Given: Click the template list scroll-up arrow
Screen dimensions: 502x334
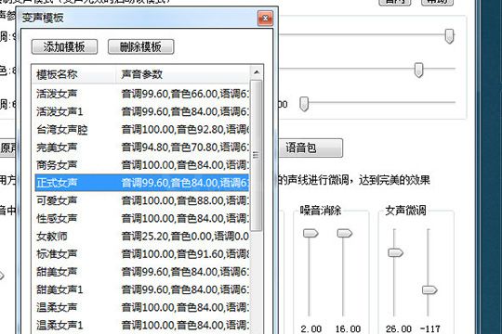Looking at the screenshot, I should click(257, 72).
